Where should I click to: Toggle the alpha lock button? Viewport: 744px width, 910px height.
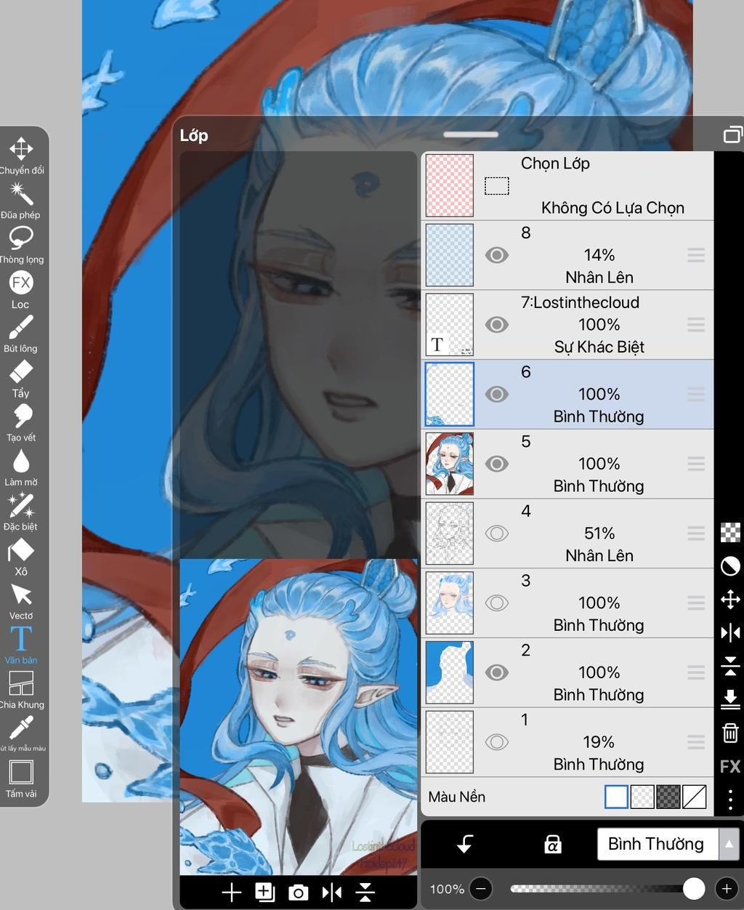point(552,844)
